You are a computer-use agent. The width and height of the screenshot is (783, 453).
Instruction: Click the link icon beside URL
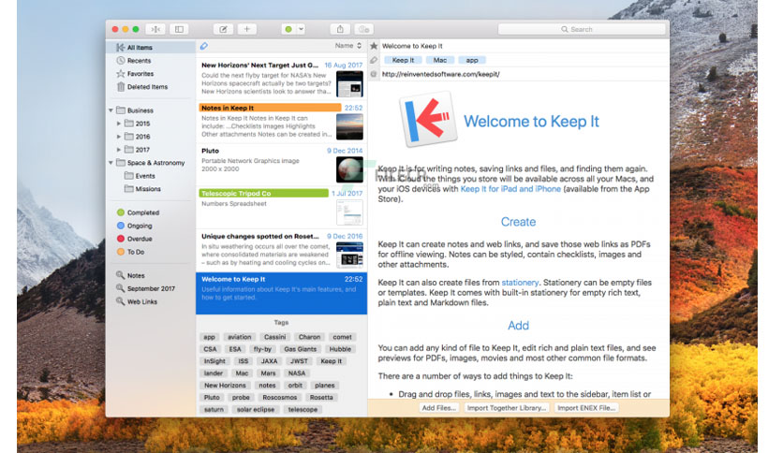[x=374, y=74]
